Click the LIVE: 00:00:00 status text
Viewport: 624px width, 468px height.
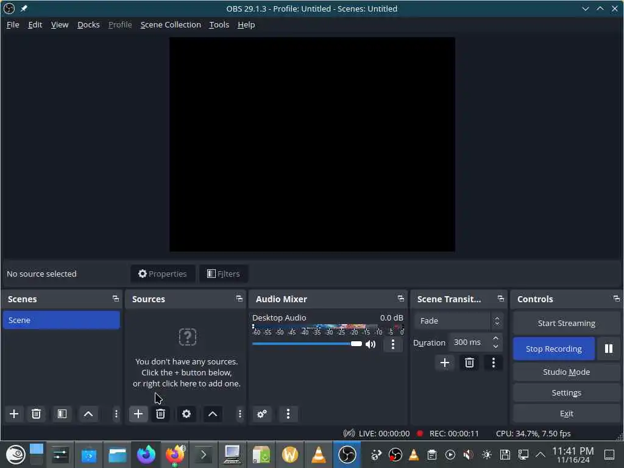[x=384, y=433]
